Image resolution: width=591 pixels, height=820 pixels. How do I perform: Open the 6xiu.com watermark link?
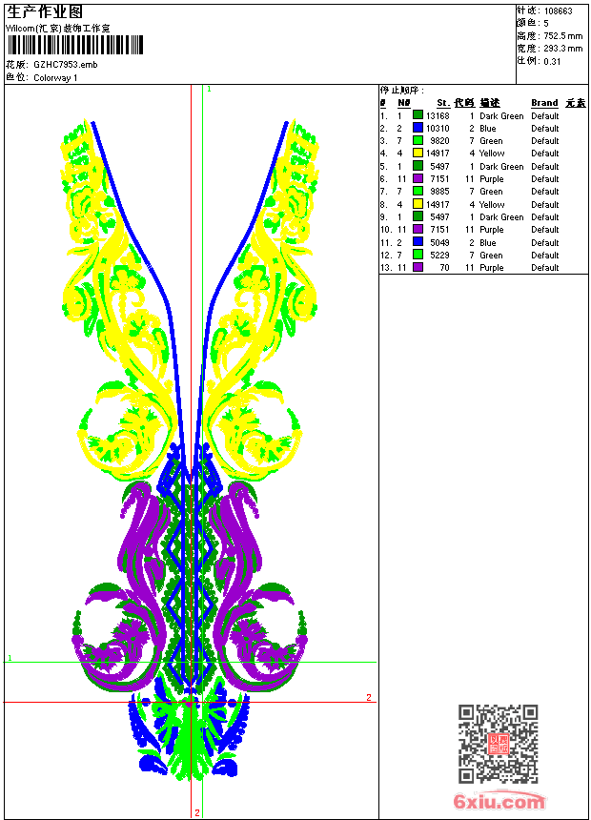(499, 802)
